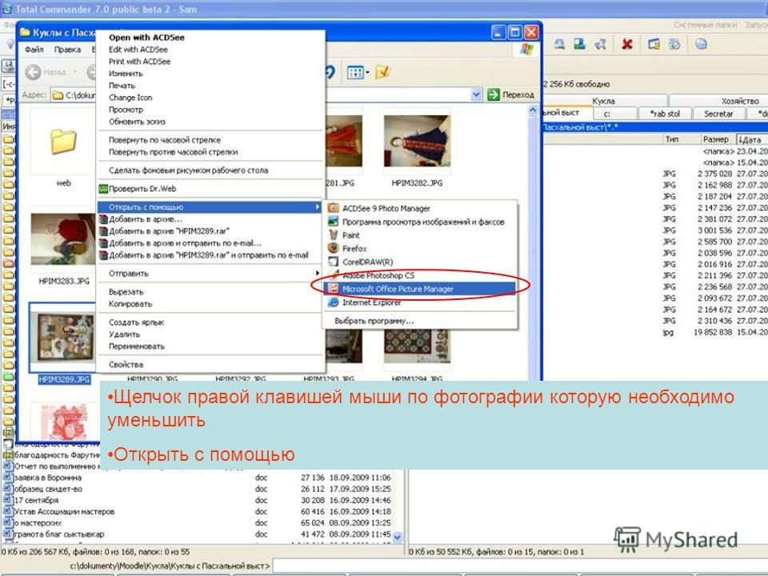Select the Secretar tab
The image size is (768, 576).
[718, 114]
